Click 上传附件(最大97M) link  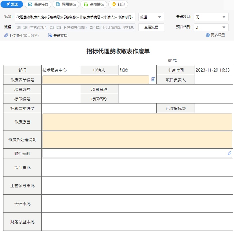[24, 36]
